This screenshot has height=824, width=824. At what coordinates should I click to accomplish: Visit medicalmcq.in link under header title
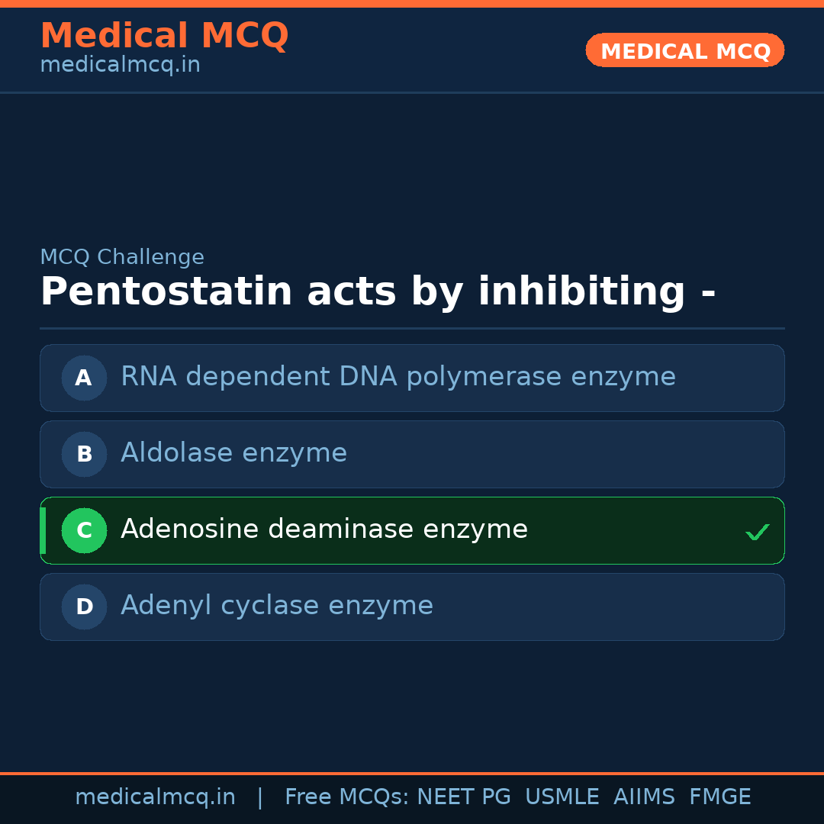[x=120, y=66]
